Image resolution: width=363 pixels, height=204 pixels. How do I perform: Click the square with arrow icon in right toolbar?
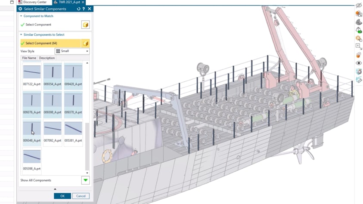[x=359, y=46]
